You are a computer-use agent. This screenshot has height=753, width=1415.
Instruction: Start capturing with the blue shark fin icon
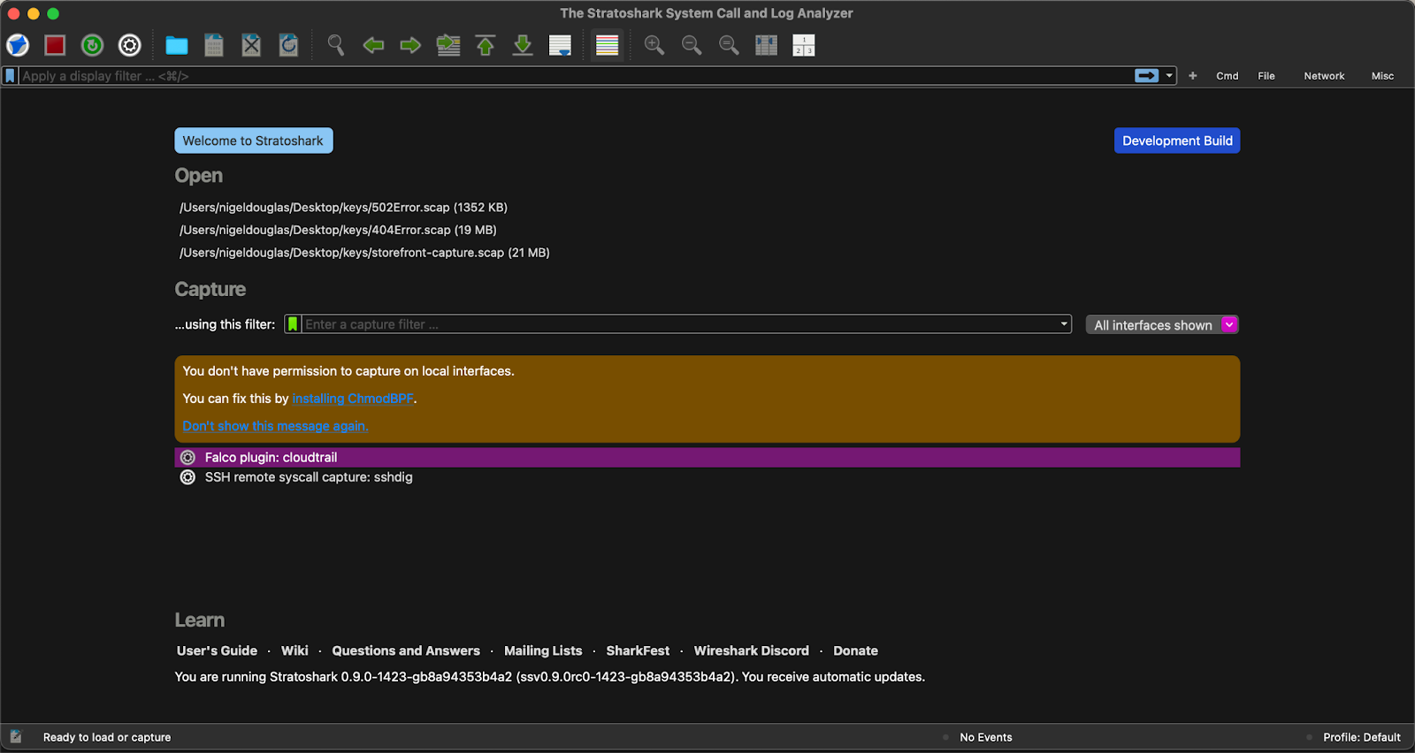18,45
